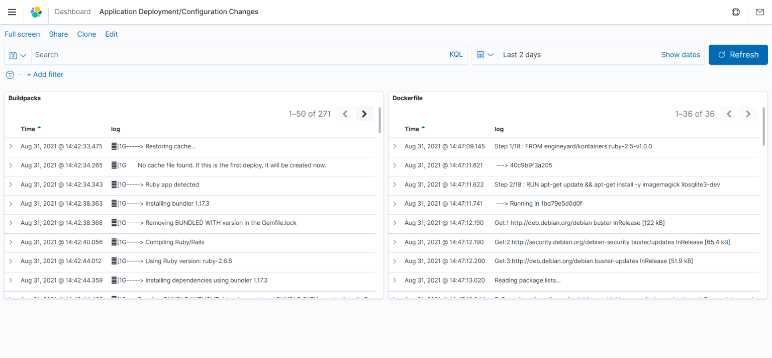Expand the 'Restoring cache...' log row

pos(11,146)
